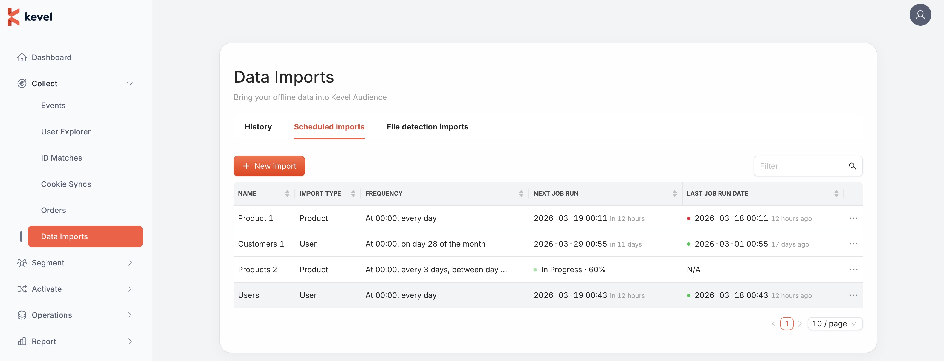Open the user profile avatar
944x361 pixels.
point(920,15)
